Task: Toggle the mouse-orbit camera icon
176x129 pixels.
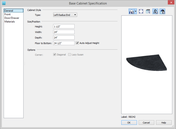Action: (x=155, y=11)
